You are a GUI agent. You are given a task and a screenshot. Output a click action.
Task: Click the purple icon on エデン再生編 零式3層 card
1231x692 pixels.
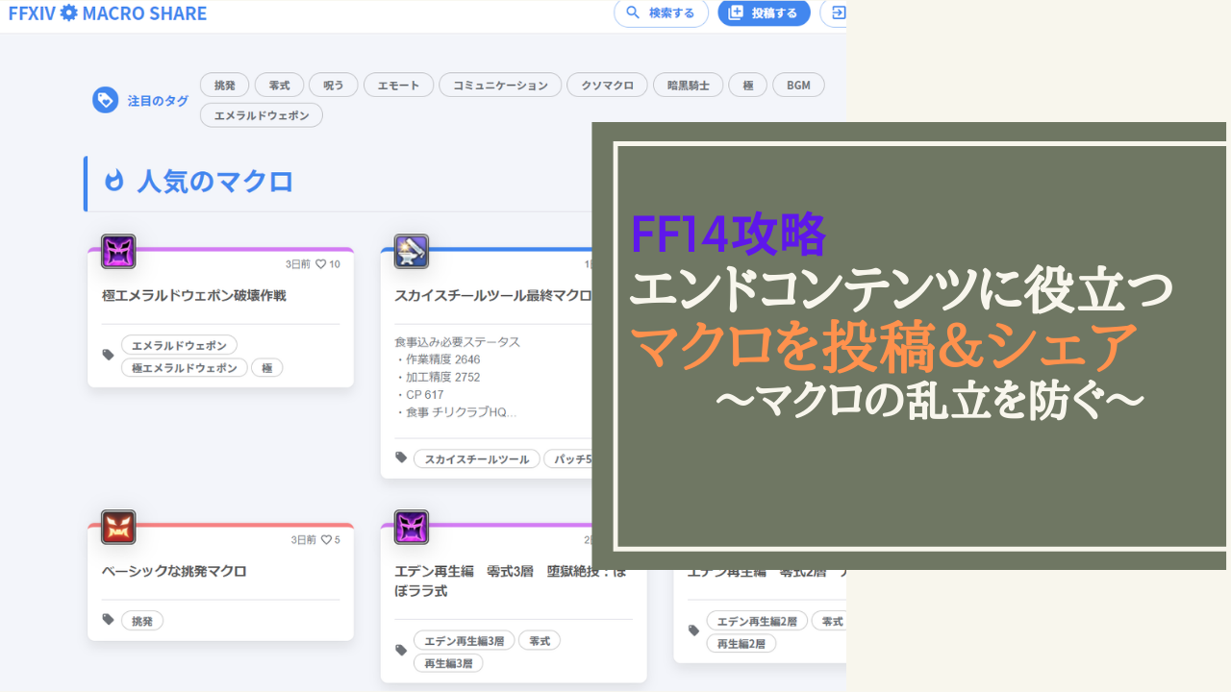pos(412,528)
